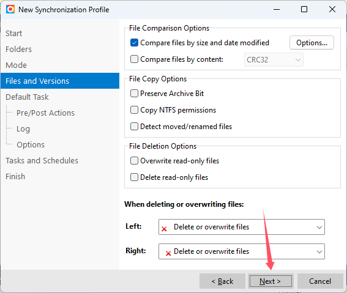Go to the Mode step in sidebar

point(16,65)
